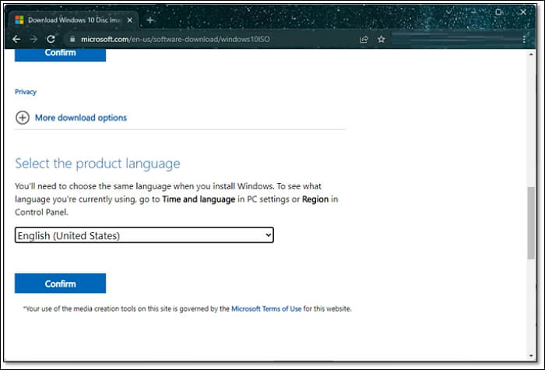
Task: Click the padlock site info icon
Action: 72,39
